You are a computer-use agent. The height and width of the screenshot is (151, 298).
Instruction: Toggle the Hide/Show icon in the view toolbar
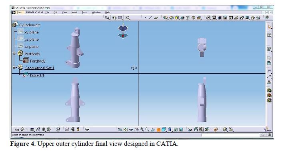(176, 129)
